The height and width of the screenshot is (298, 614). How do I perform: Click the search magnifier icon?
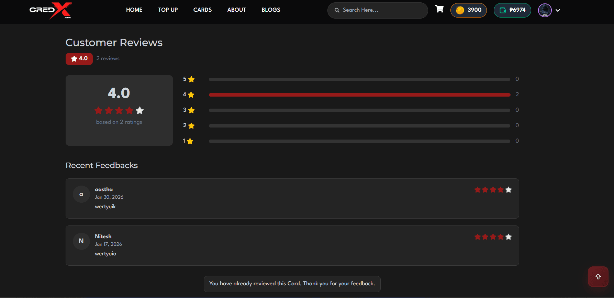(337, 10)
